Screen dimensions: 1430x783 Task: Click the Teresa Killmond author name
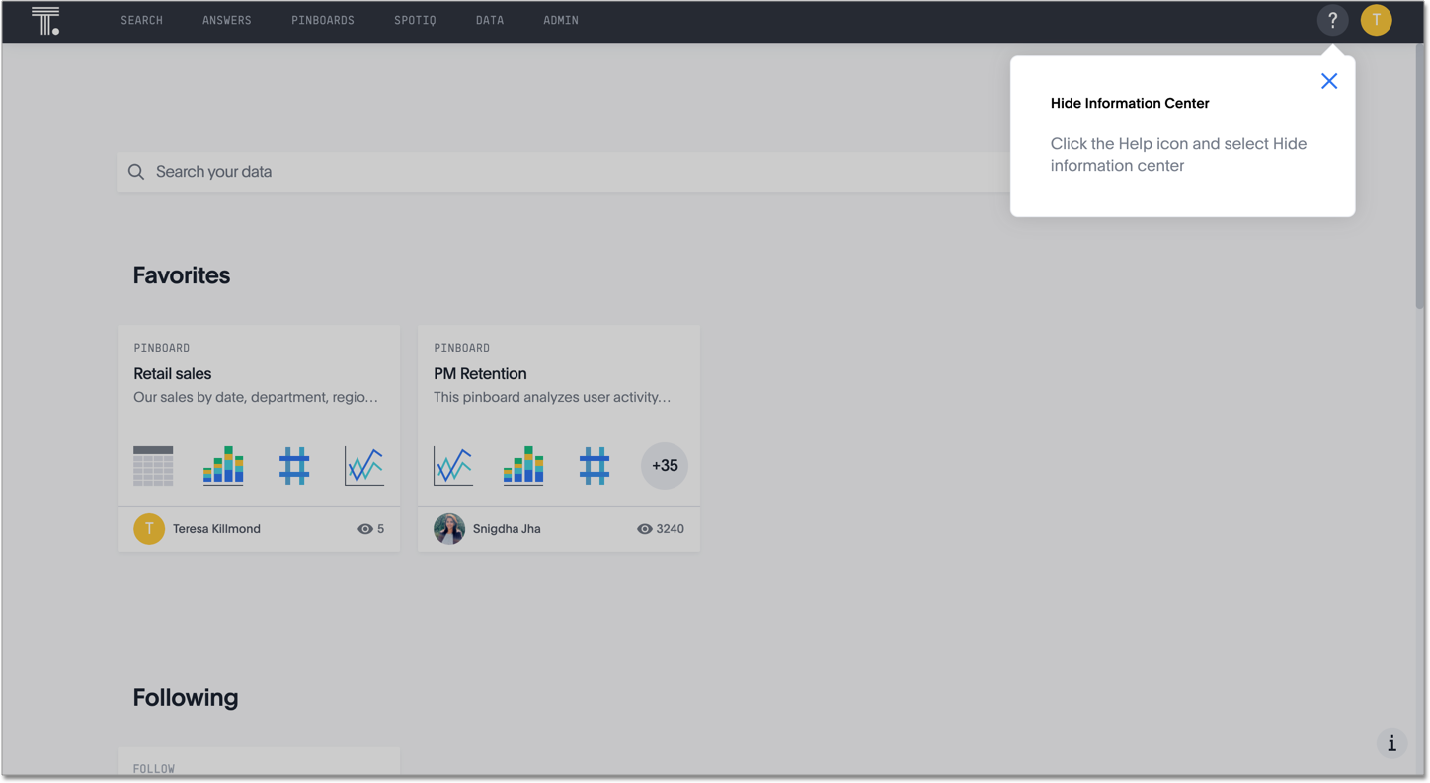[x=216, y=529]
